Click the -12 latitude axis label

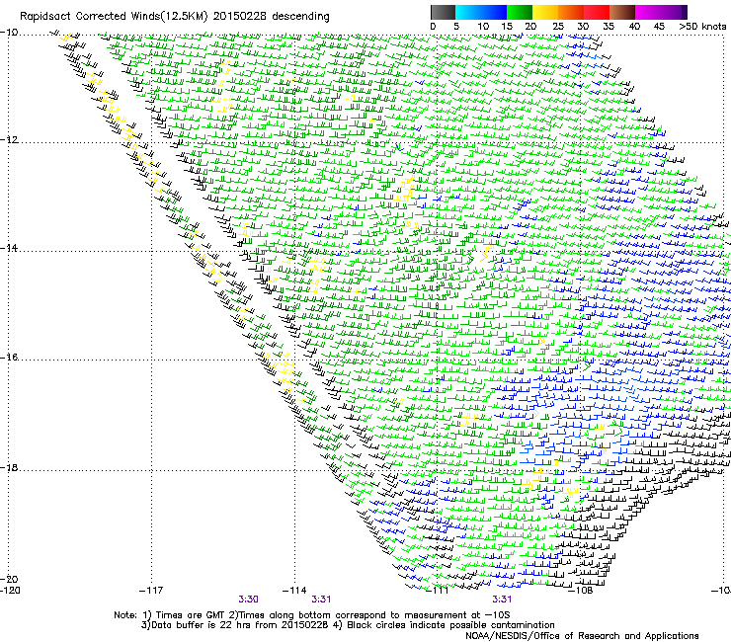(9, 140)
